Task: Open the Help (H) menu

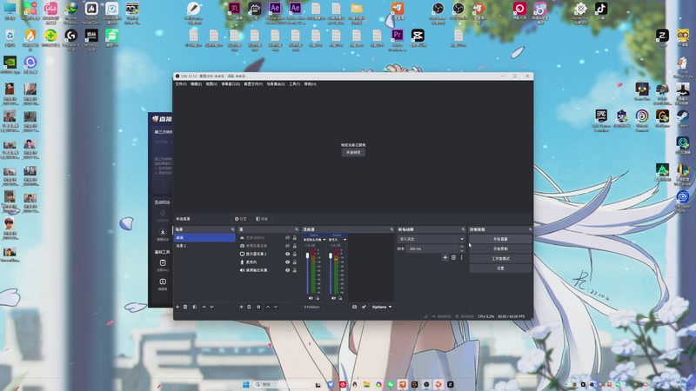Action: pyautogui.click(x=310, y=83)
